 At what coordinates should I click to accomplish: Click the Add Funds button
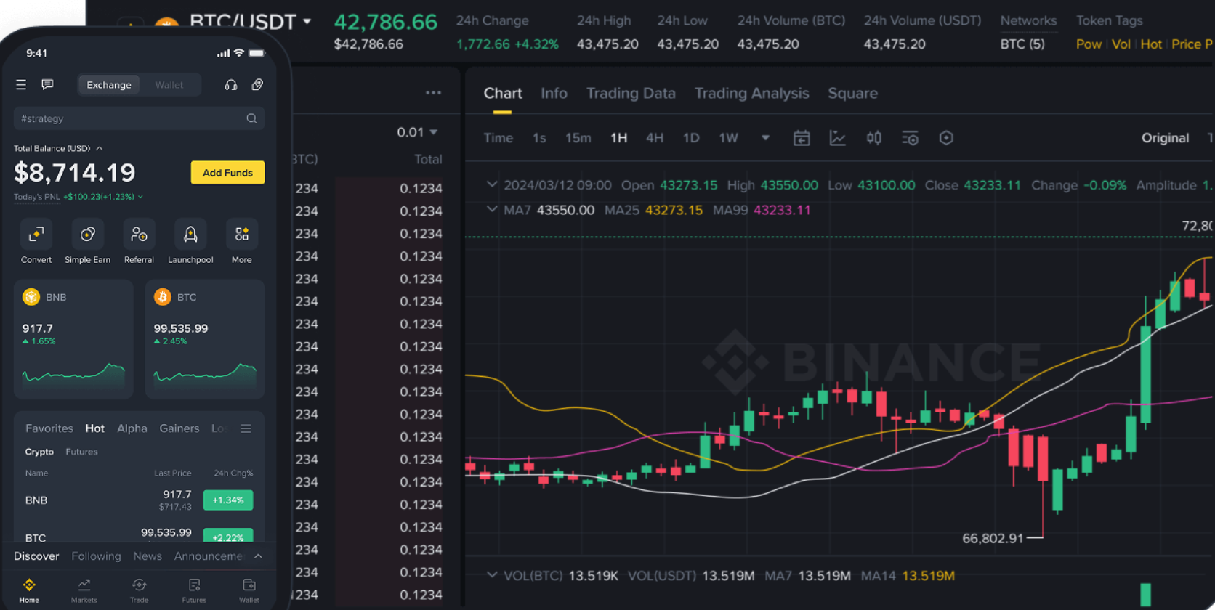pyautogui.click(x=227, y=173)
